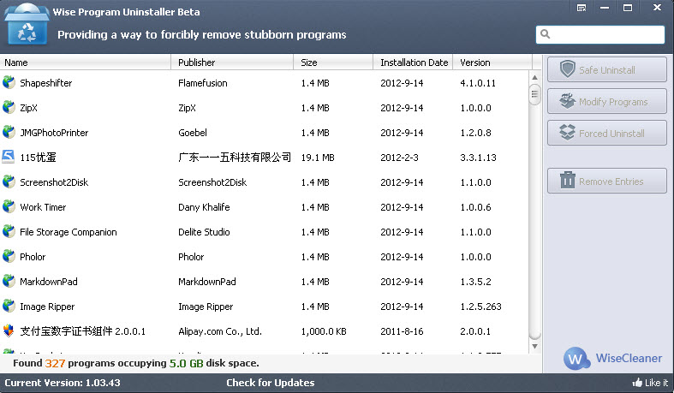674x393 pixels.
Task: Click the Alipay certificate component icon
Action: pyautogui.click(x=9, y=330)
